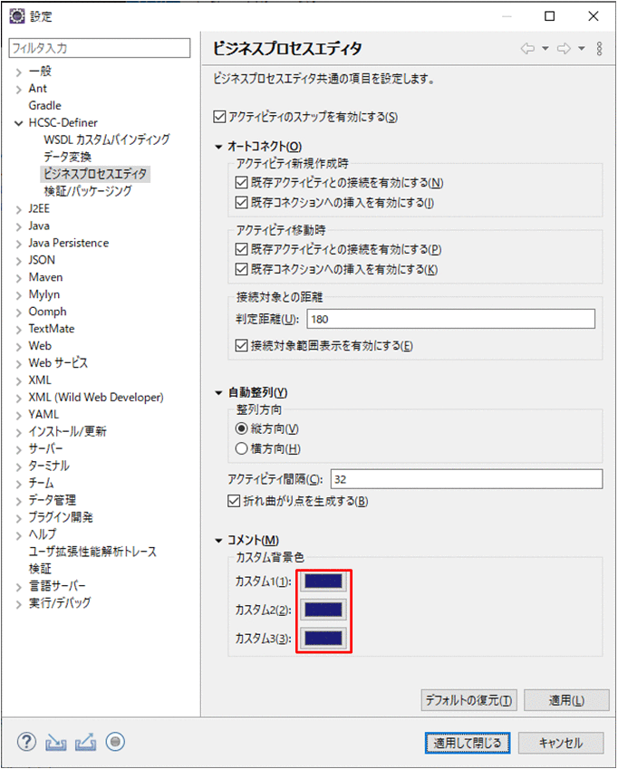Toggle 接続対象範囲表示を有効にする(E) checkbox
This screenshot has width=618, height=769.
(241, 346)
